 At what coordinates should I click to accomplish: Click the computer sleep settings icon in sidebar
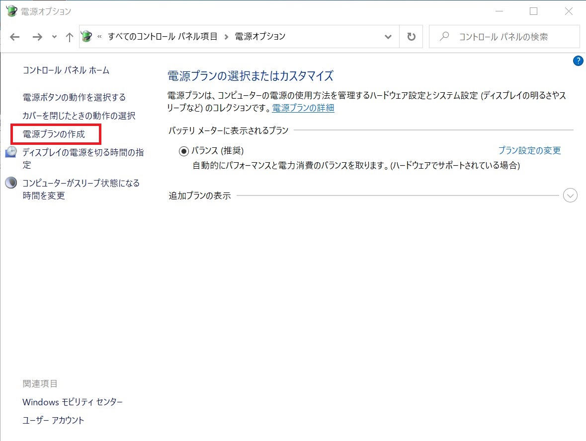point(11,183)
